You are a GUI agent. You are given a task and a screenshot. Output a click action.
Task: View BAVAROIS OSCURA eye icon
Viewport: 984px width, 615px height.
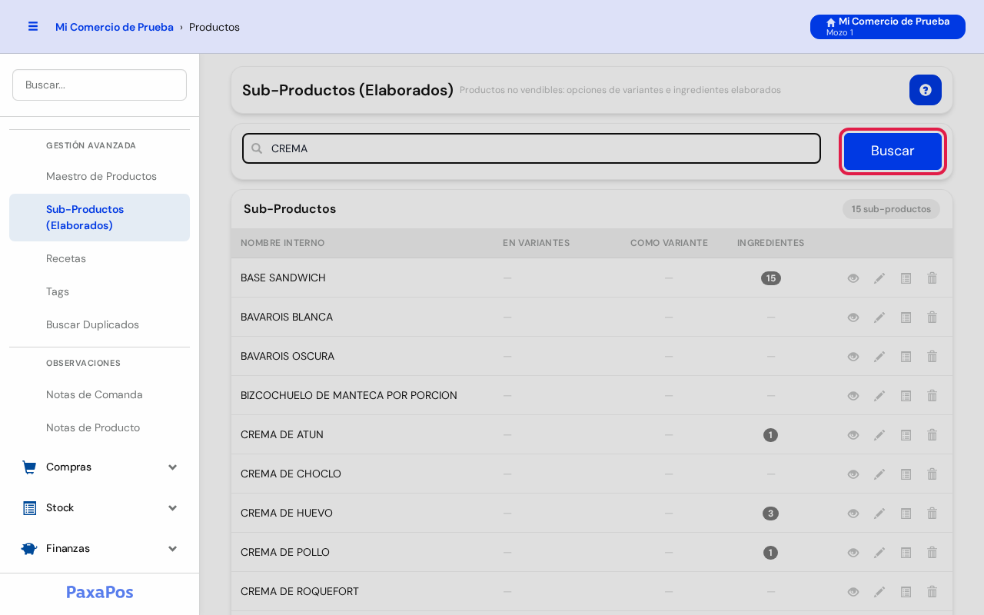click(x=853, y=357)
